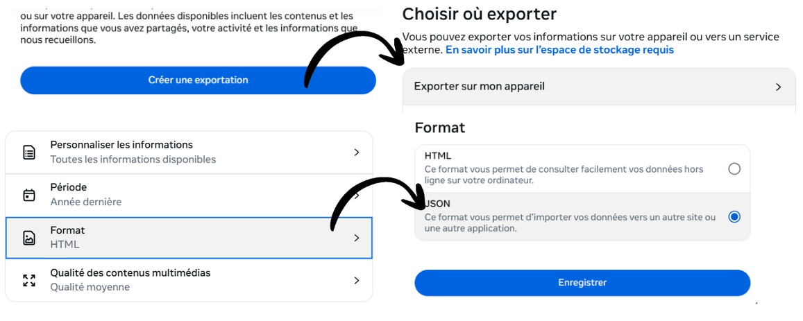
Task: Choose the Exporter sur mon appareil option
Action: click(479, 87)
